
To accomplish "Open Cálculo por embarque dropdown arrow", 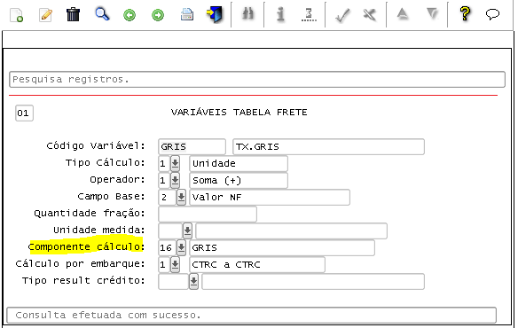I will 175,264.
